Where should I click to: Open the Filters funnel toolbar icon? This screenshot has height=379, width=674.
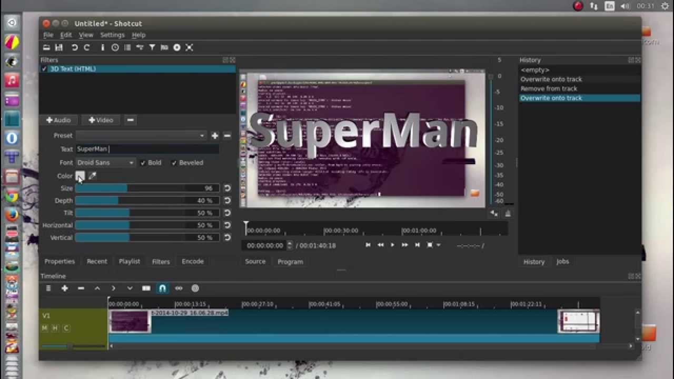(x=152, y=47)
